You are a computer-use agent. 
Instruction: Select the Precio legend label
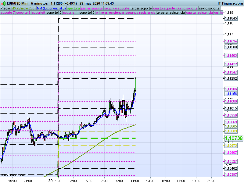5,9
